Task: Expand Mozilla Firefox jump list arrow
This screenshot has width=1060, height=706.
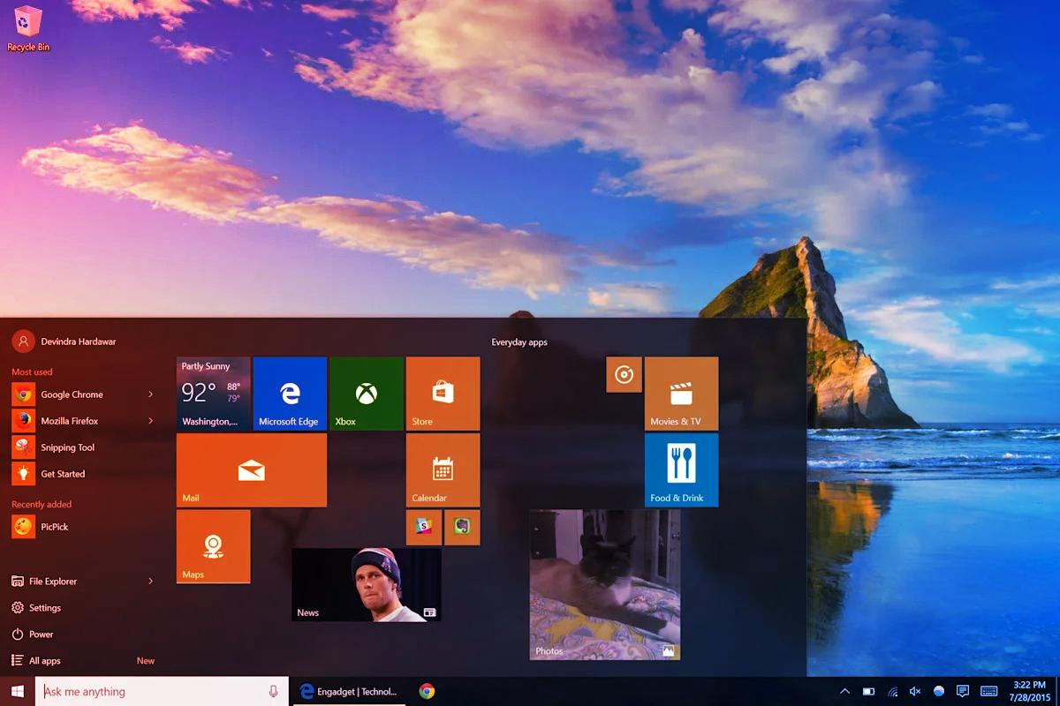Action: click(150, 421)
